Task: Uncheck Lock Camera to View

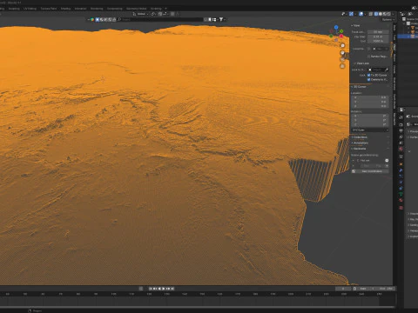Action: tap(368, 79)
